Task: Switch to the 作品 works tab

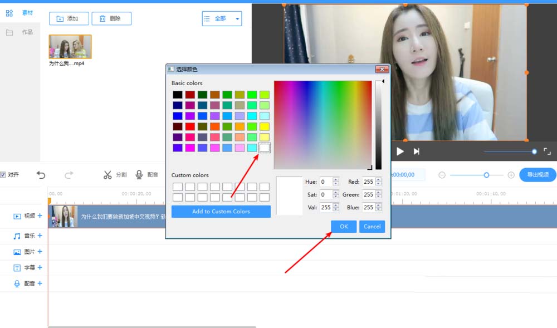Action: tap(21, 32)
